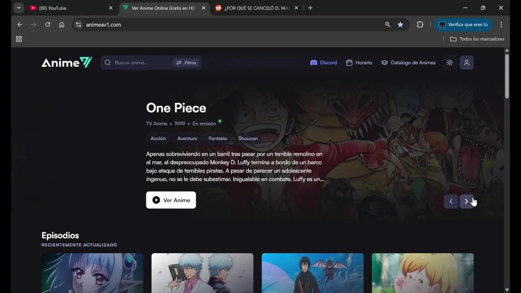Viewport: 521px width, 293px height.
Task: Close the Reddit tab
Action: point(296,8)
